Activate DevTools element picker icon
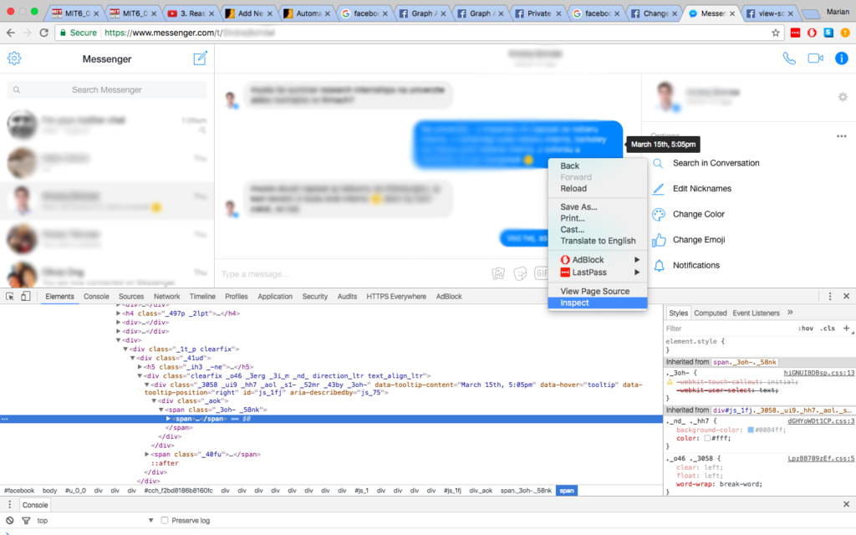Screen dimensions: 856x535 10,296
